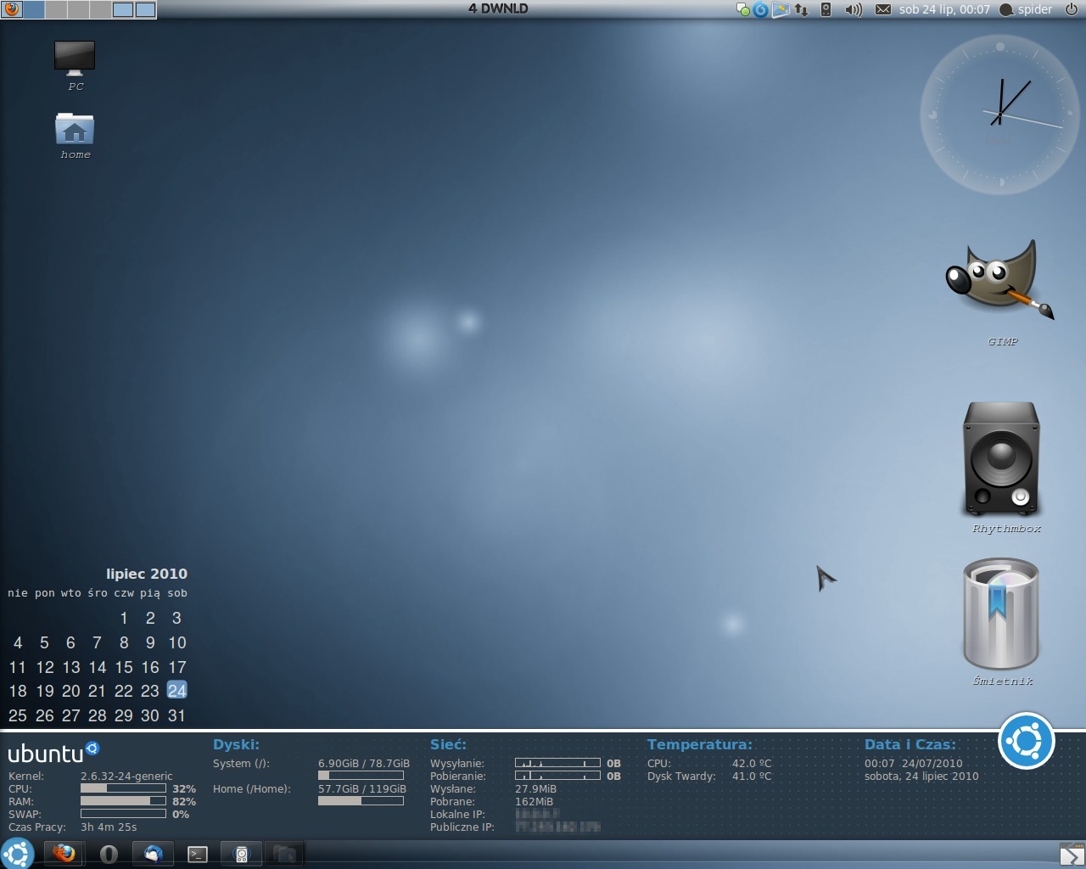Viewport: 1086px width, 869px height.
Task: Open the dark folder icon in dock
Action: coord(285,854)
